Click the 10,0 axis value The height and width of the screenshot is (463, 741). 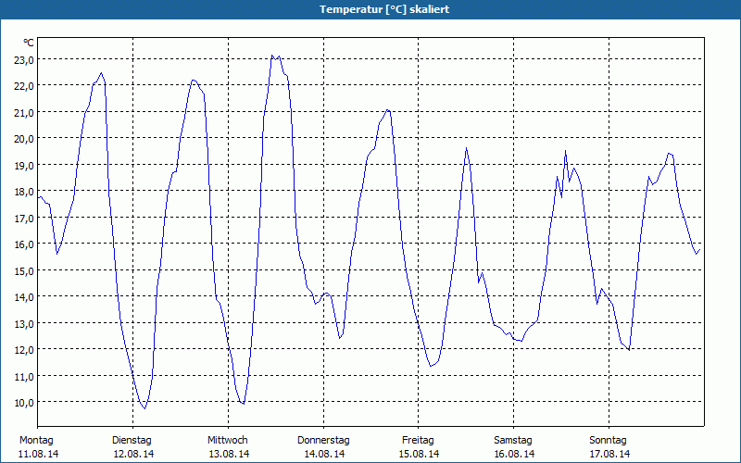[24, 403]
